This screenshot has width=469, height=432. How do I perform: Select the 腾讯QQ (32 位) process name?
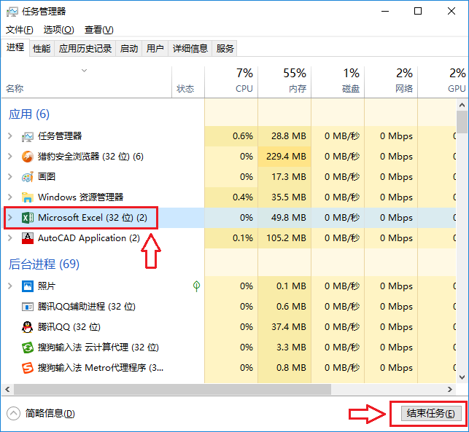69,327
